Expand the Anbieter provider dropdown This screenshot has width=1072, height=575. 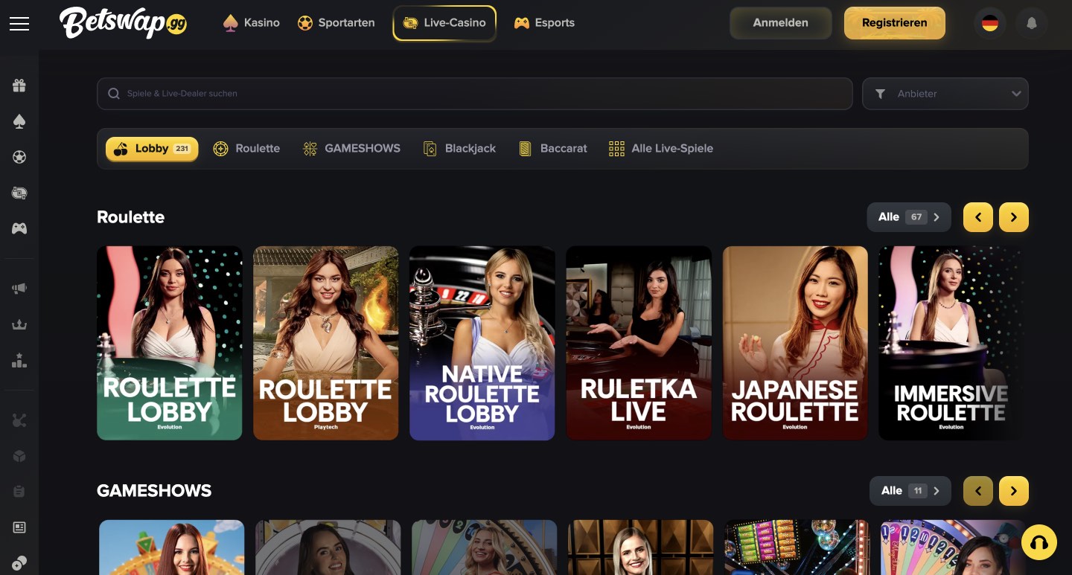(x=945, y=94)
